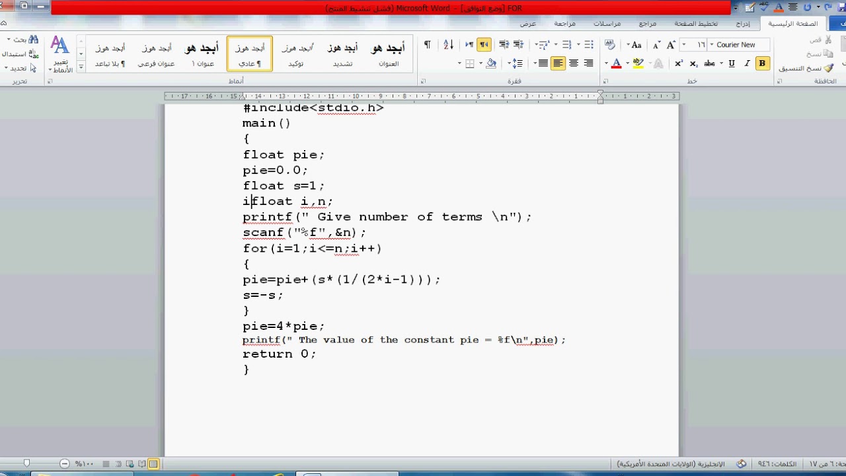
Task: Open the Courier New font name dropdown
Action: [x=711, y=45]
